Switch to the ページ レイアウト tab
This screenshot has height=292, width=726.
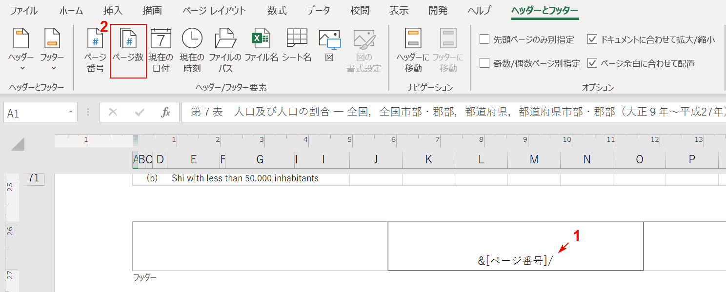[215, 10]
